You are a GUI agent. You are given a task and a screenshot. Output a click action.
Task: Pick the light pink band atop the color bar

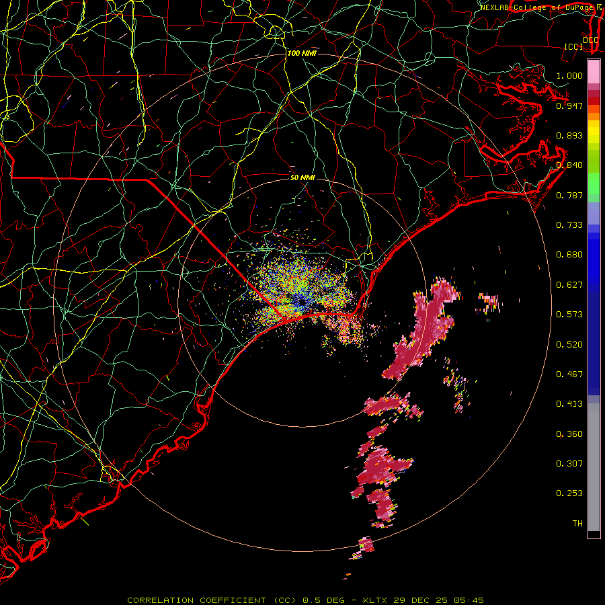[594, 72]
